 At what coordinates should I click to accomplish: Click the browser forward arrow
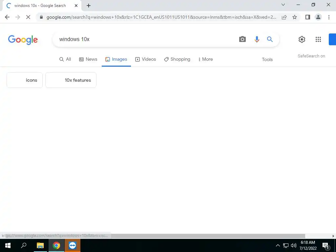click(18, 17)
